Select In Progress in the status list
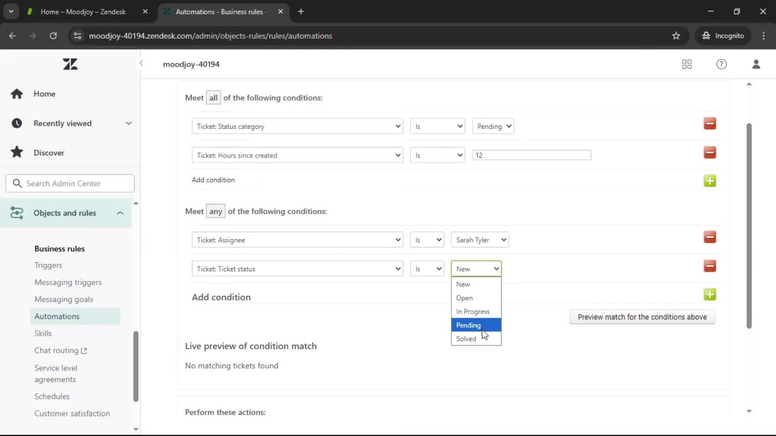The image size is (776, 436). tap(476, 312)
